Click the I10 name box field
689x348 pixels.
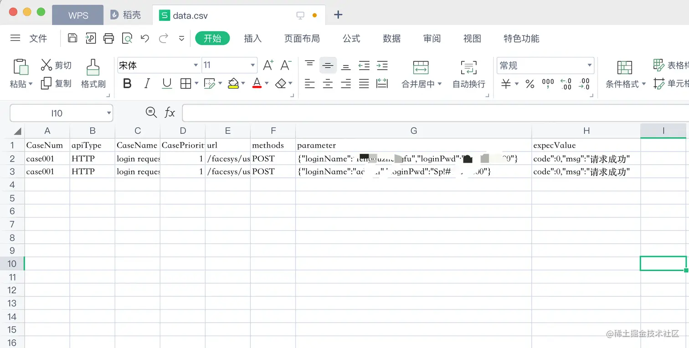point(61,113)
